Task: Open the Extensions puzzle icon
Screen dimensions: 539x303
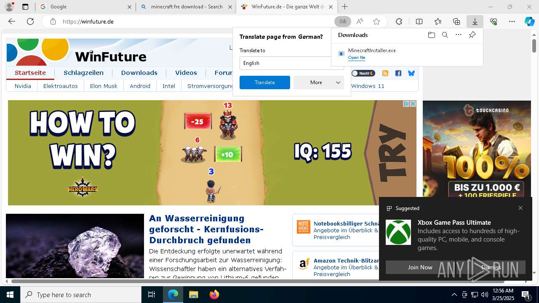Action: tap(399, 21)
